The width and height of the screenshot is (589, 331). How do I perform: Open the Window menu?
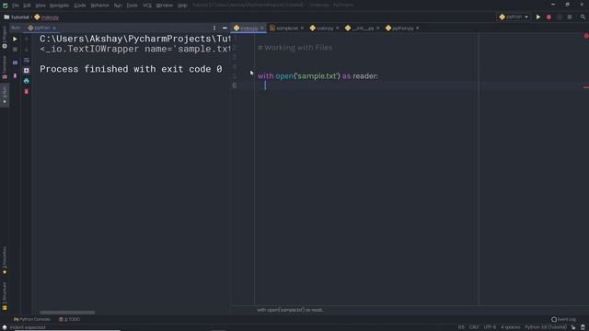(164, 6)
